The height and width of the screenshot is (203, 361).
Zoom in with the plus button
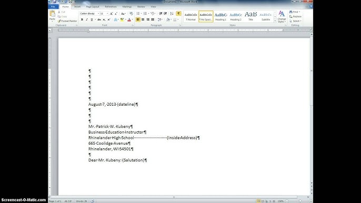310,201
